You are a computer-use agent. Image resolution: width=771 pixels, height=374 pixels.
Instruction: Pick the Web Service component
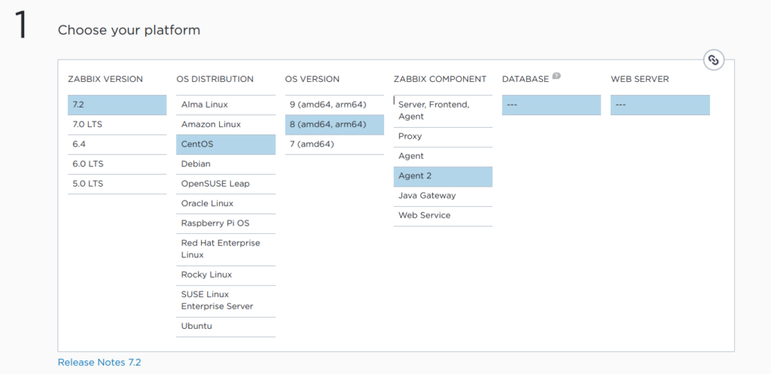[x=443, y=216]
